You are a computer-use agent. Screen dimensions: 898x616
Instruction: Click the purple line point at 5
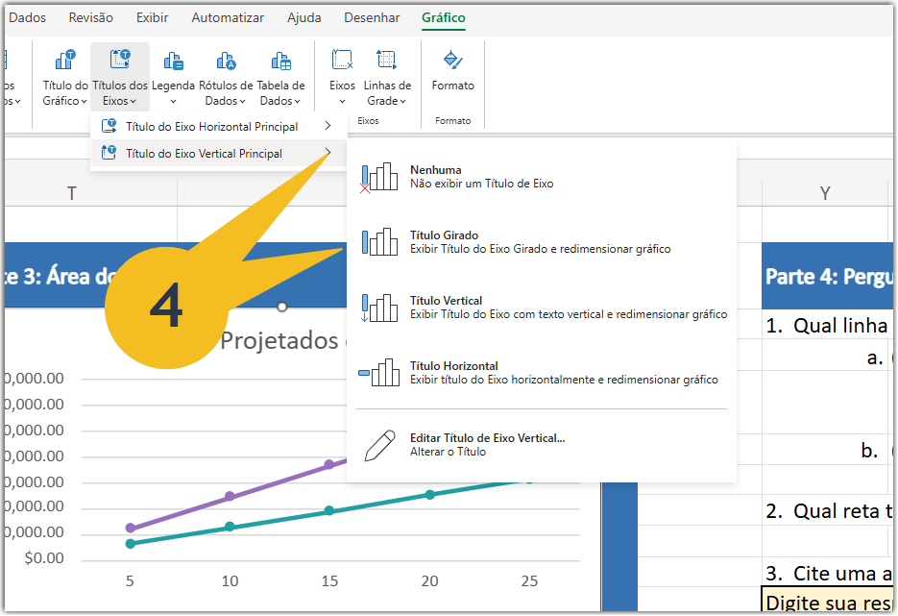point(130,528)
